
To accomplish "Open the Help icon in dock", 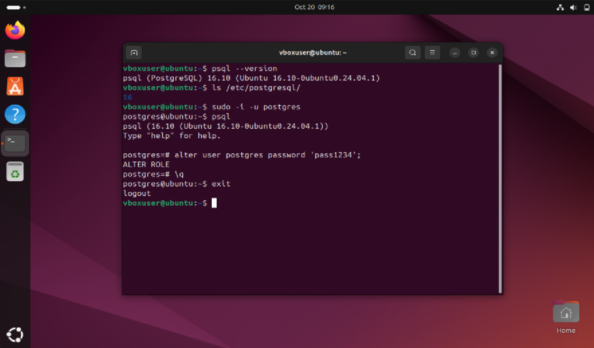I will pyautogui.click(x=15, y=115).
